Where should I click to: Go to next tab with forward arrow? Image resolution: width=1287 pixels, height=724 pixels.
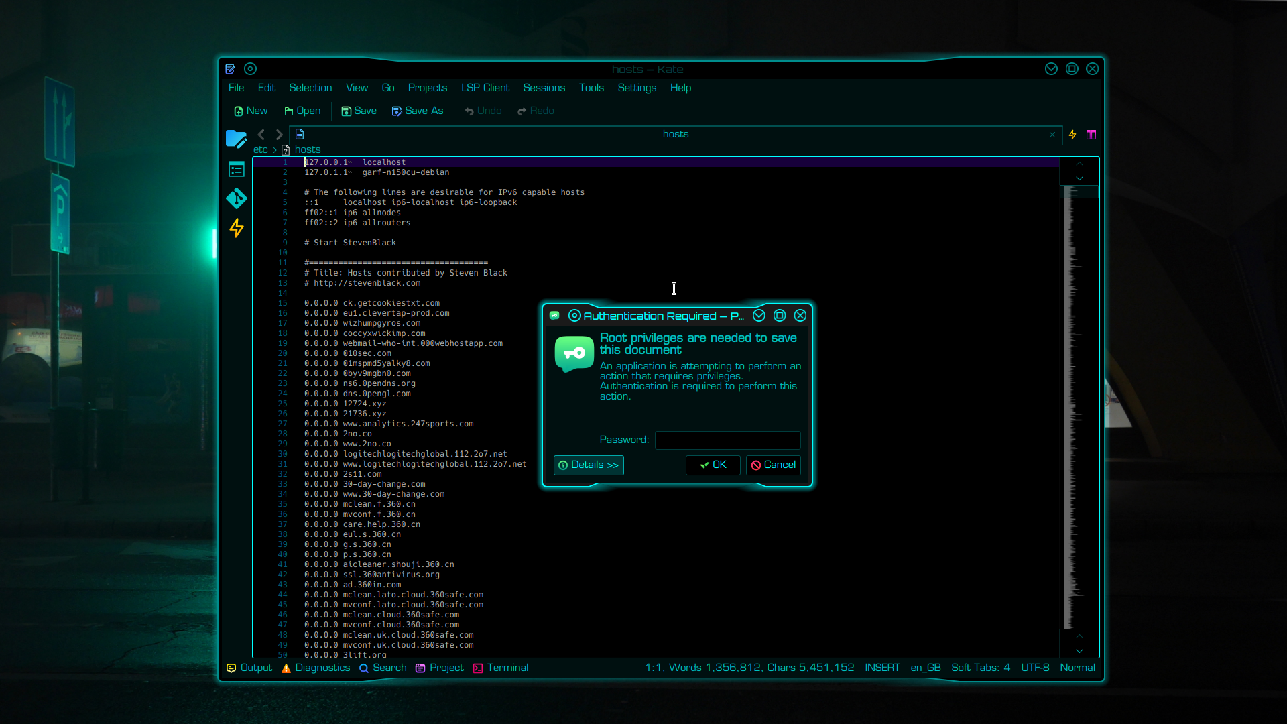tap(279, 135)
